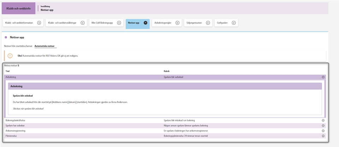Image resolution: width=339 pixels, height=147 pixels.
Task: Click the Avbokningsregler chevron icon
Action: click(177, 23)
